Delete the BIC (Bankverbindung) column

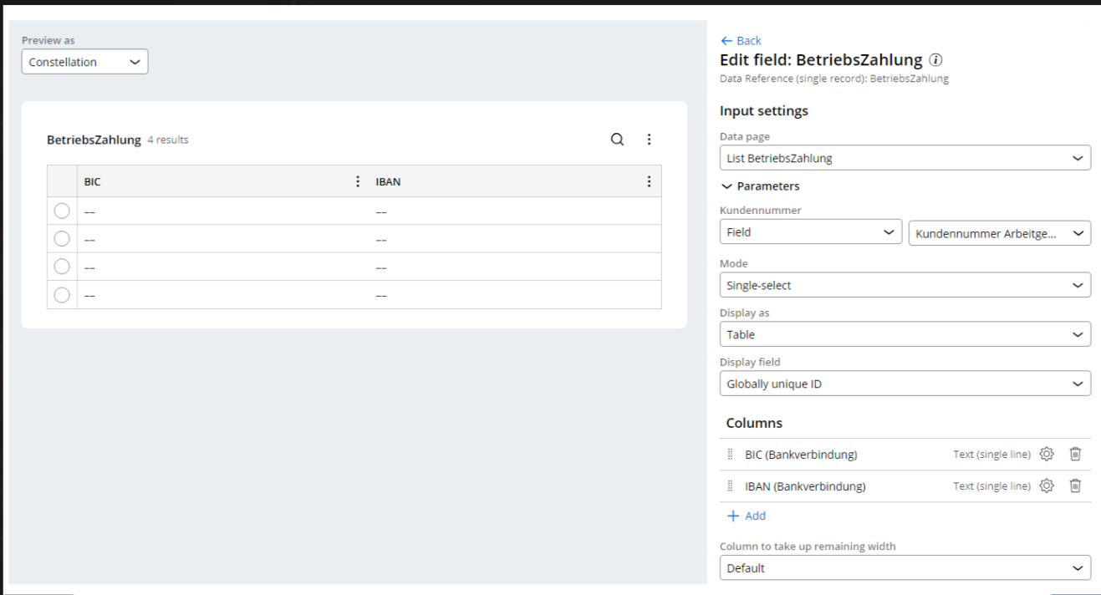click(x=1075, y=454)
